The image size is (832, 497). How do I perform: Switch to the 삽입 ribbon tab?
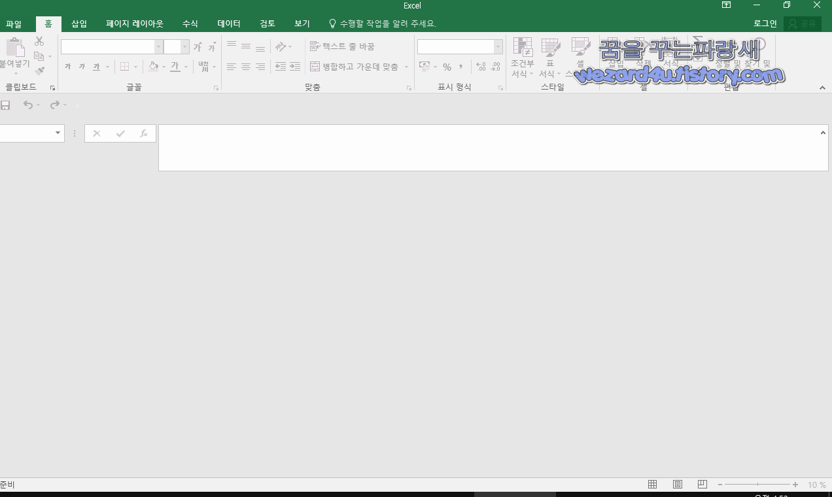tap(78, 24)
